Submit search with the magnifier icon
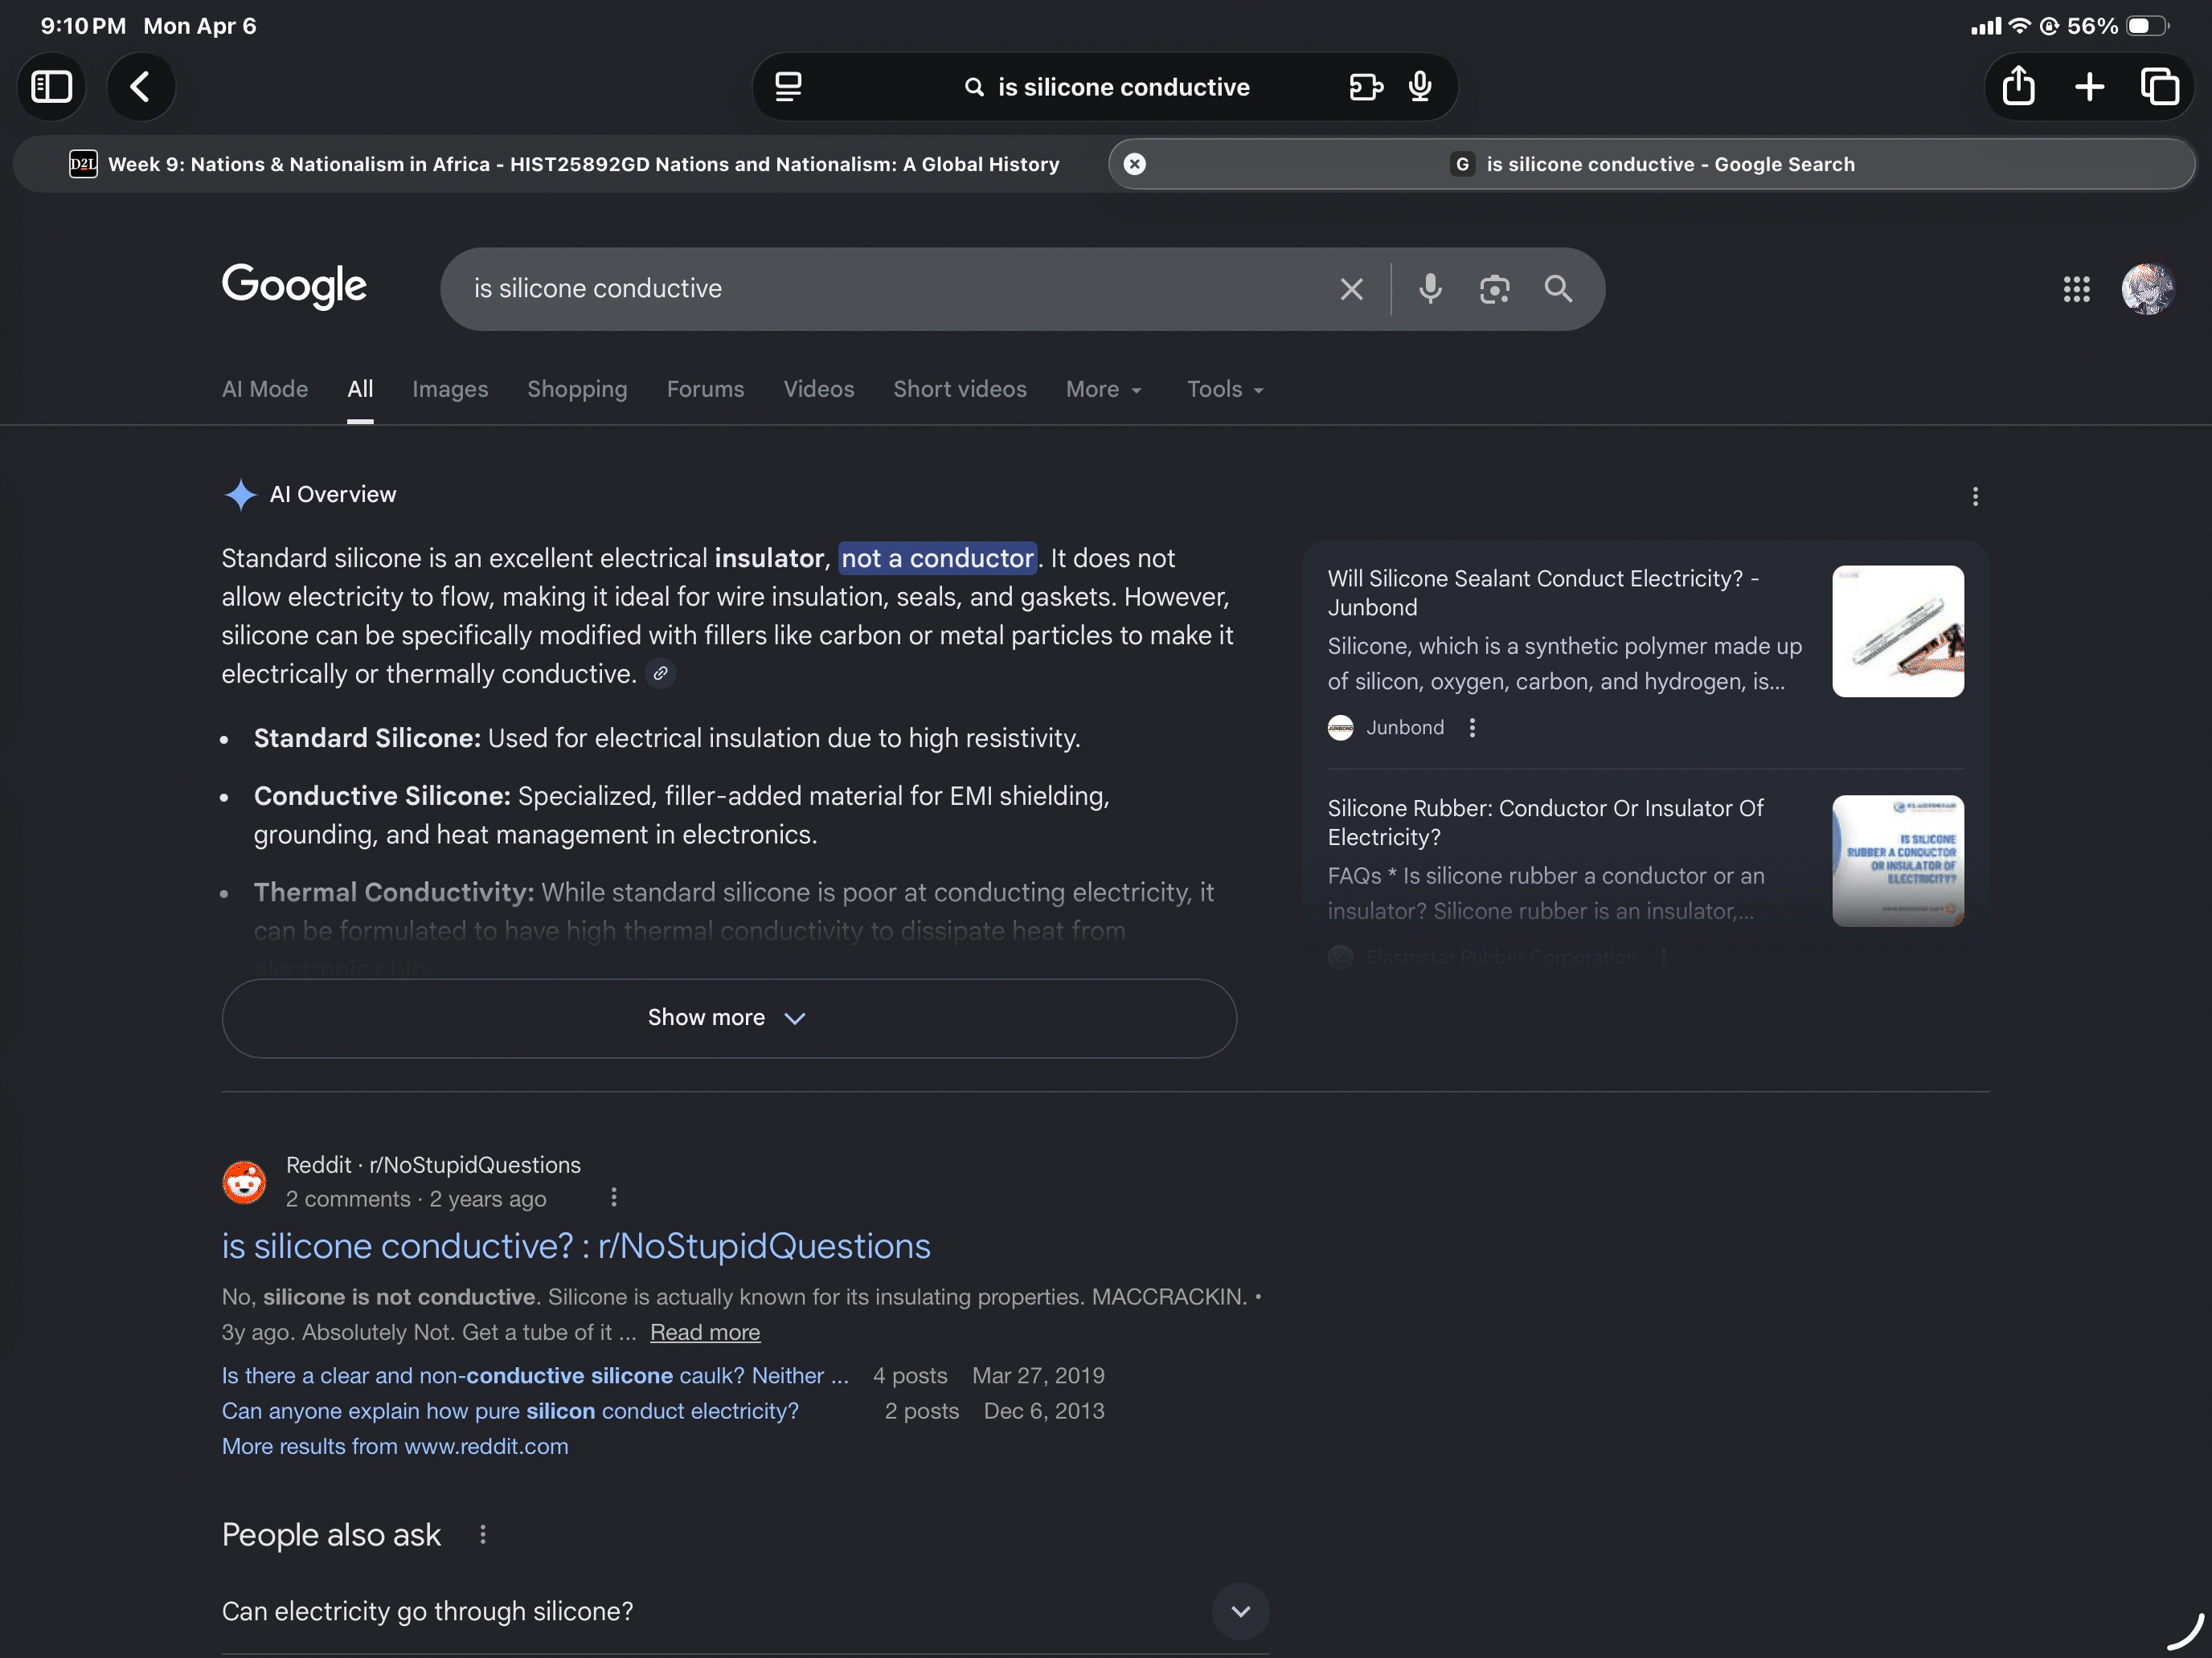 pos(1558,290)
